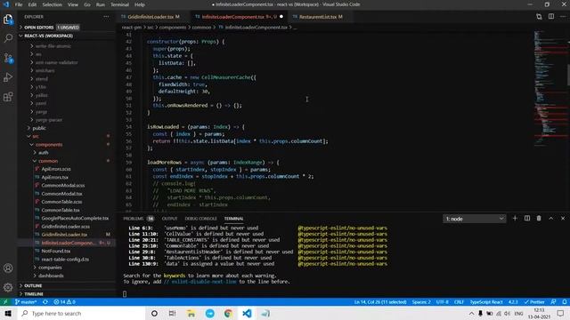
Task: Open the Explorer view in activity bar
Action: point(8,20)
